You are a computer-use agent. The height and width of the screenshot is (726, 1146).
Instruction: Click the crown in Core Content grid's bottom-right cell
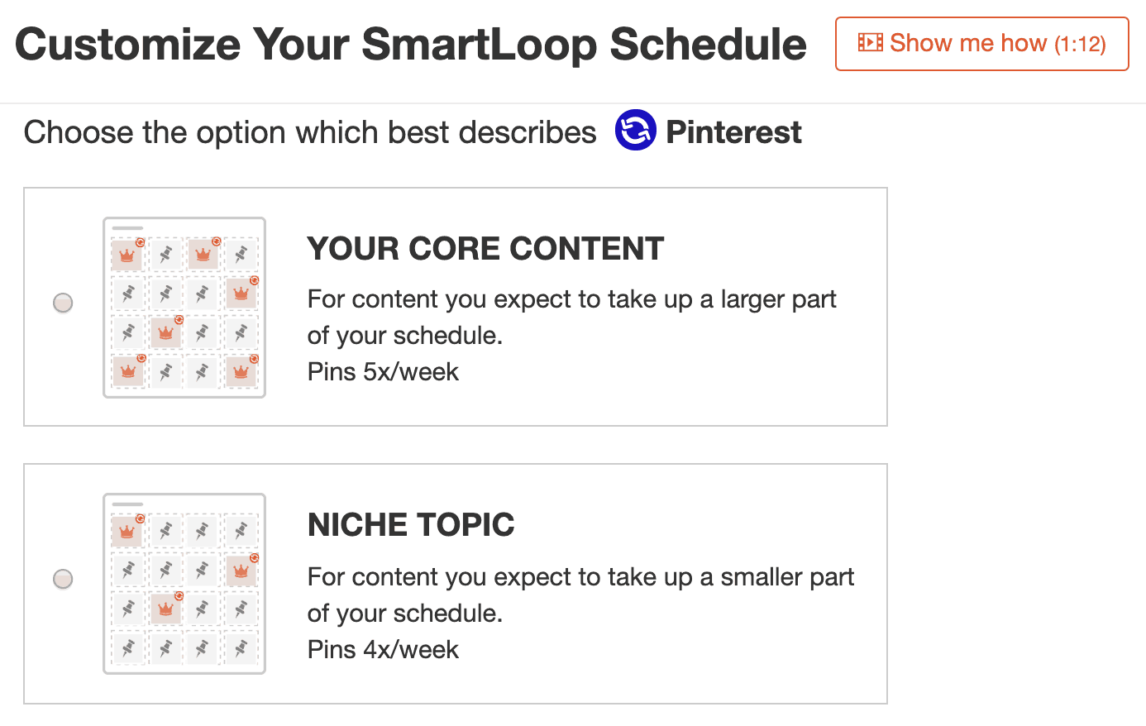pos(241,371)
